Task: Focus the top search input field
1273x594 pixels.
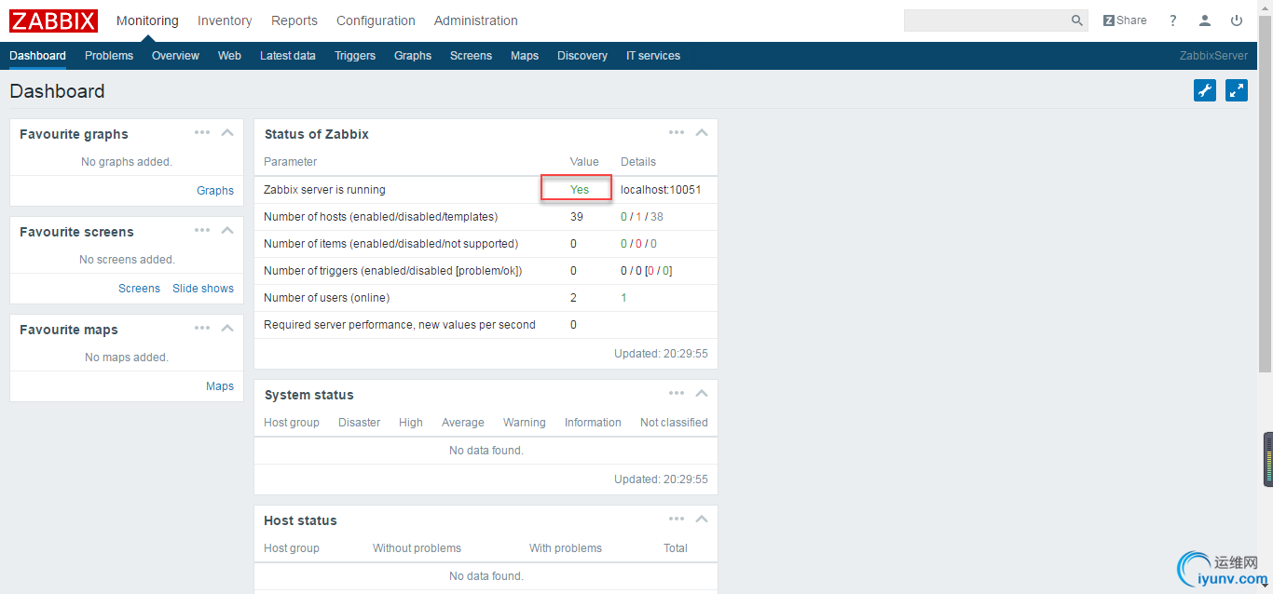Action: pyautogui.click(x=987, y=20)
